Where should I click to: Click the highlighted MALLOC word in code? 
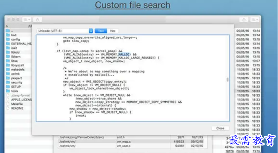pyautogui.click(x=124, y=54)
